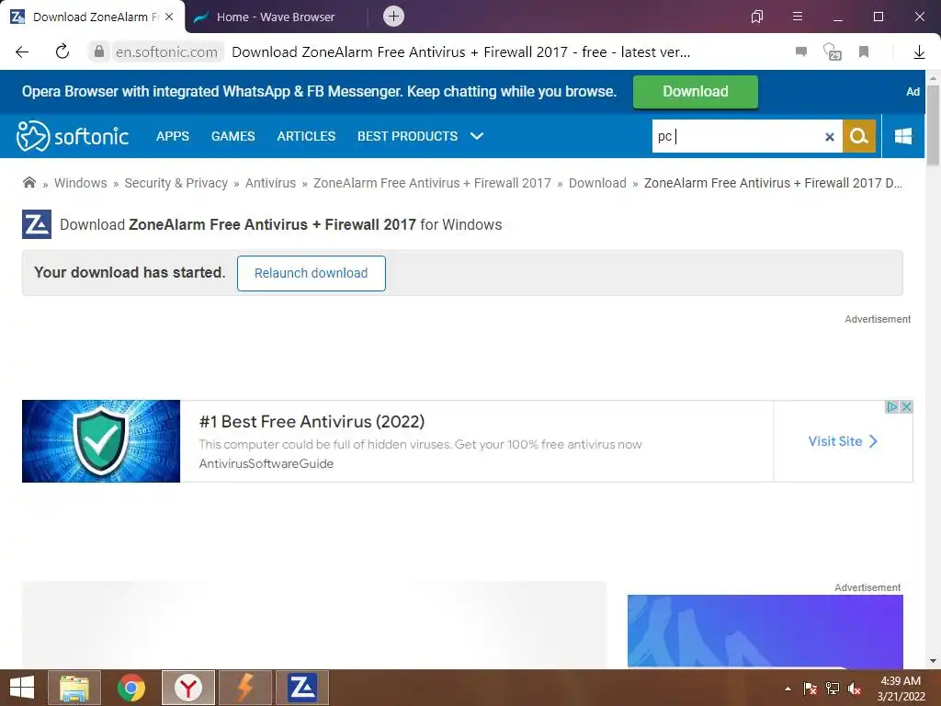
Task: Switch to Home - Wave Browser tab
Action: point(276,17)
